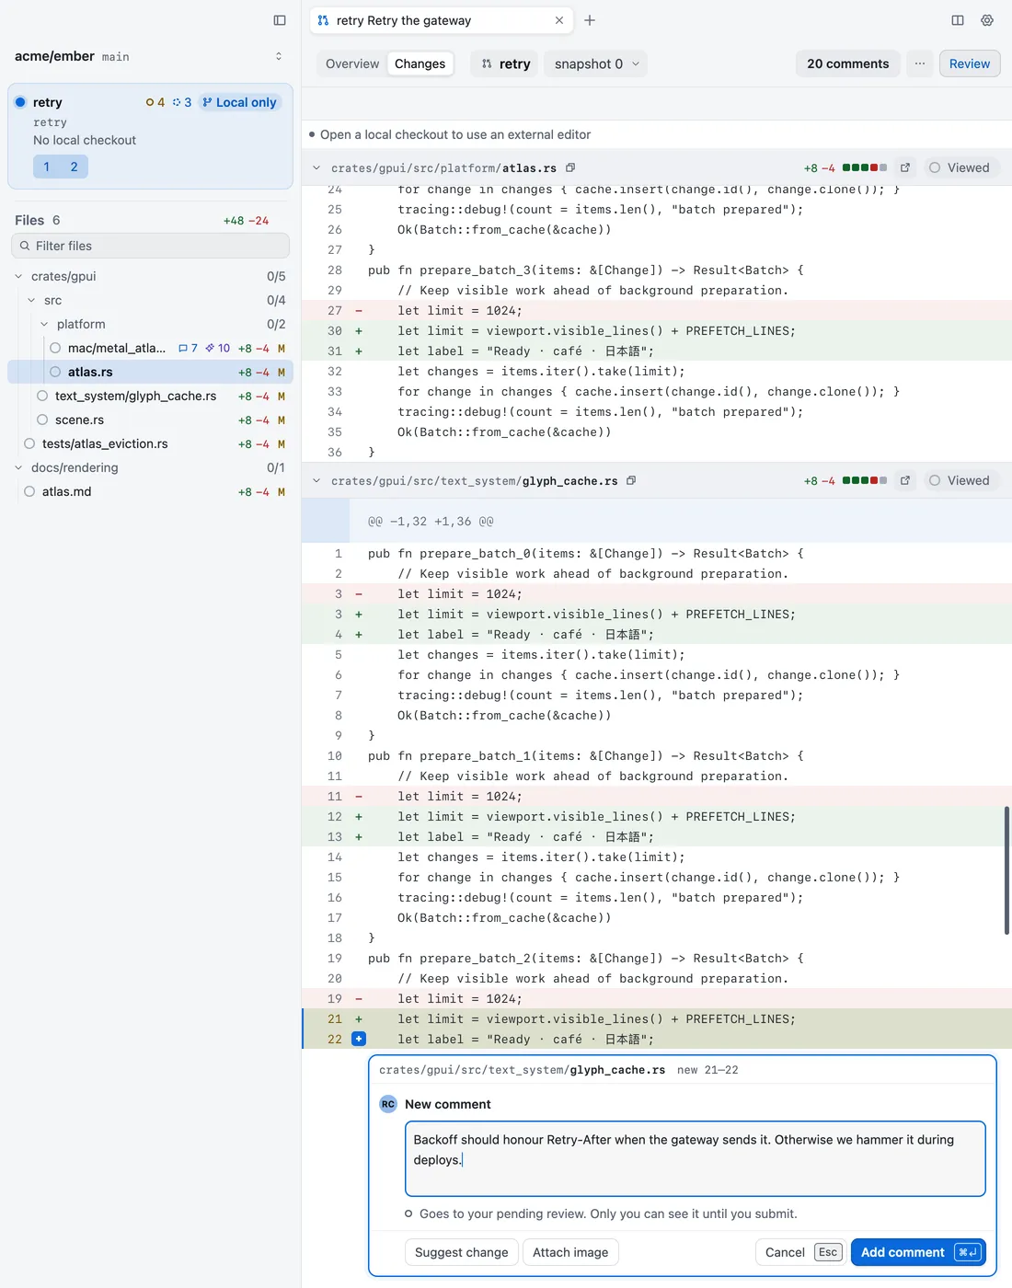Click the Attach image button

coord(570,1252)
